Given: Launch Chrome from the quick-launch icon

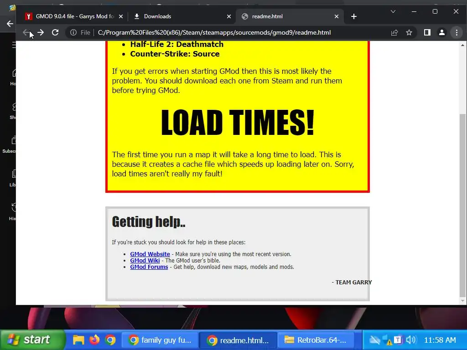Looking at the screenshot, I should coord(110,340).
